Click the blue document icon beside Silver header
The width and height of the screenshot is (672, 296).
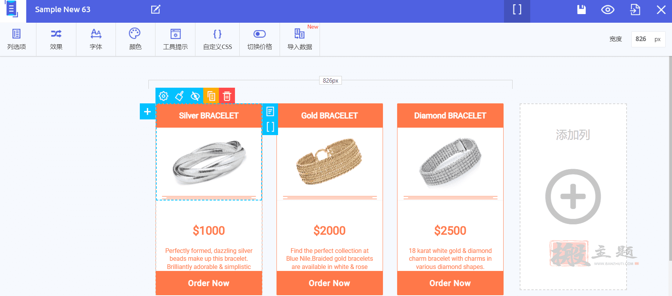click(270, 112)
